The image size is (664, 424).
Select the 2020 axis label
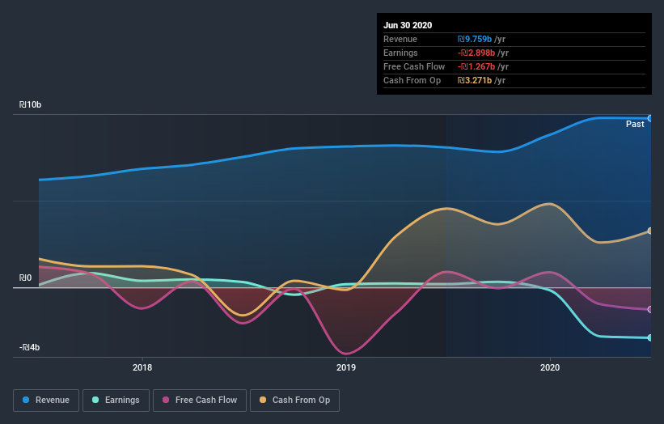550,367
